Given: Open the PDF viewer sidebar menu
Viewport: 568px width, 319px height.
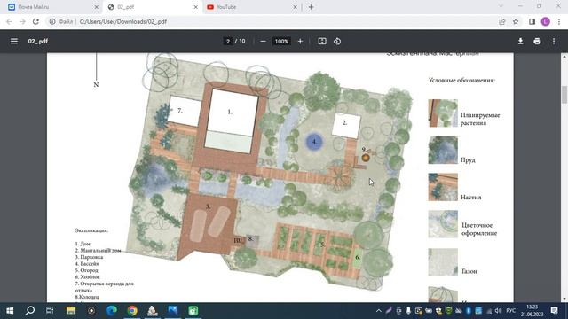Looking at the screenshot, I should [14, 42].
